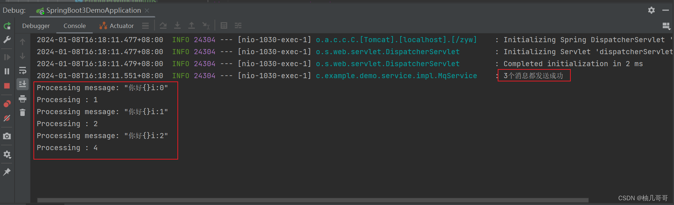
Task: Click the Show Execution Point lines icon
Action: (145, 25)
